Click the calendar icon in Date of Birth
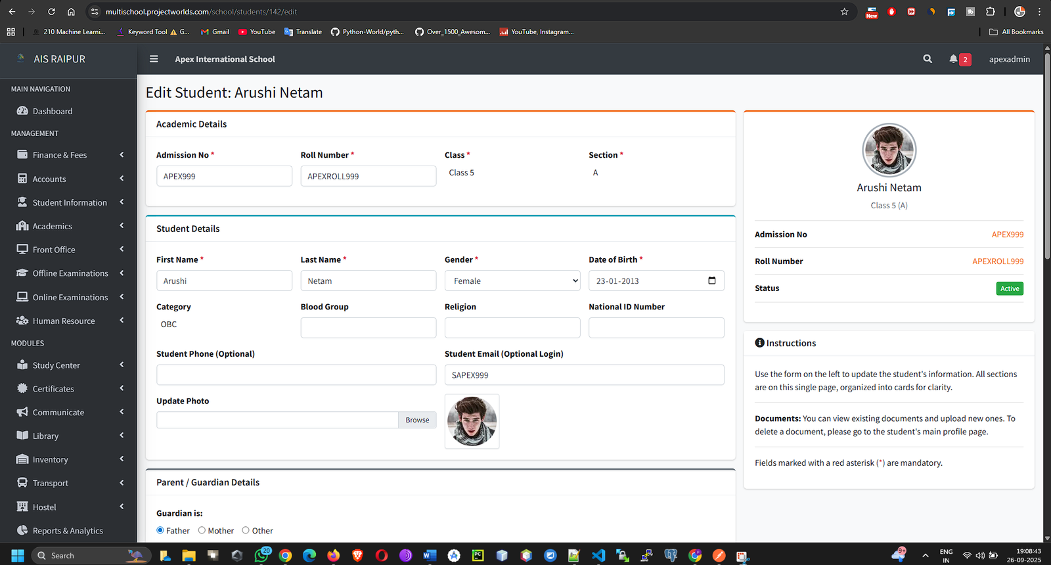Screen dimensions: 1051x565 tap(711, 281)
